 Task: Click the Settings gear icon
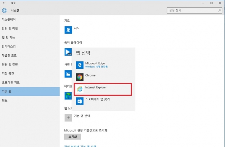(x=4, y=11)
